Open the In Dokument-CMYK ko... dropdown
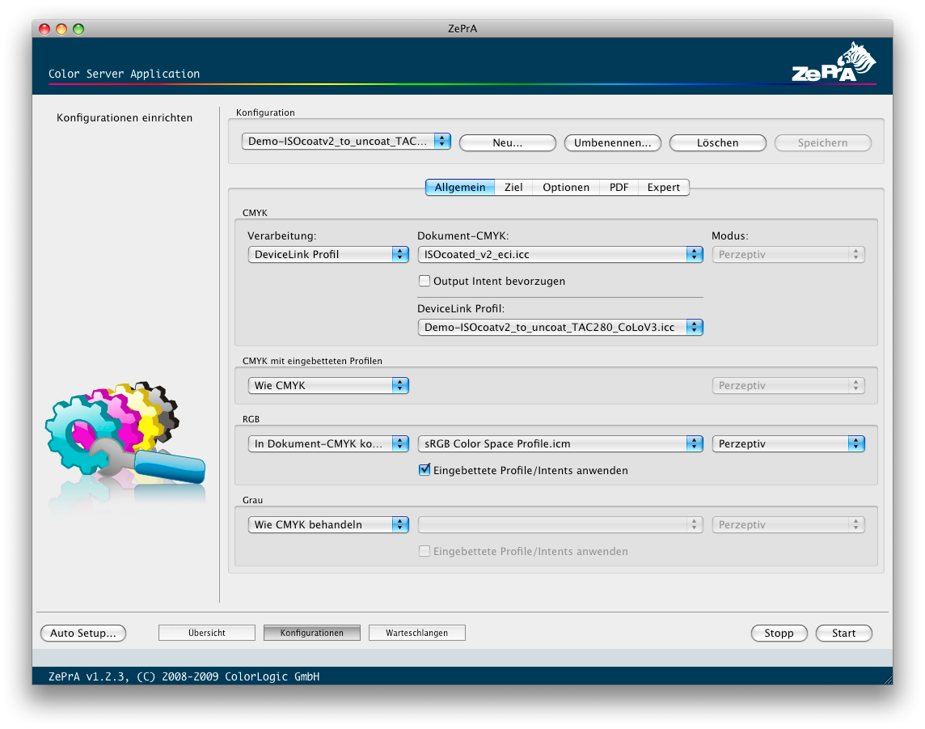 point(328,444)
